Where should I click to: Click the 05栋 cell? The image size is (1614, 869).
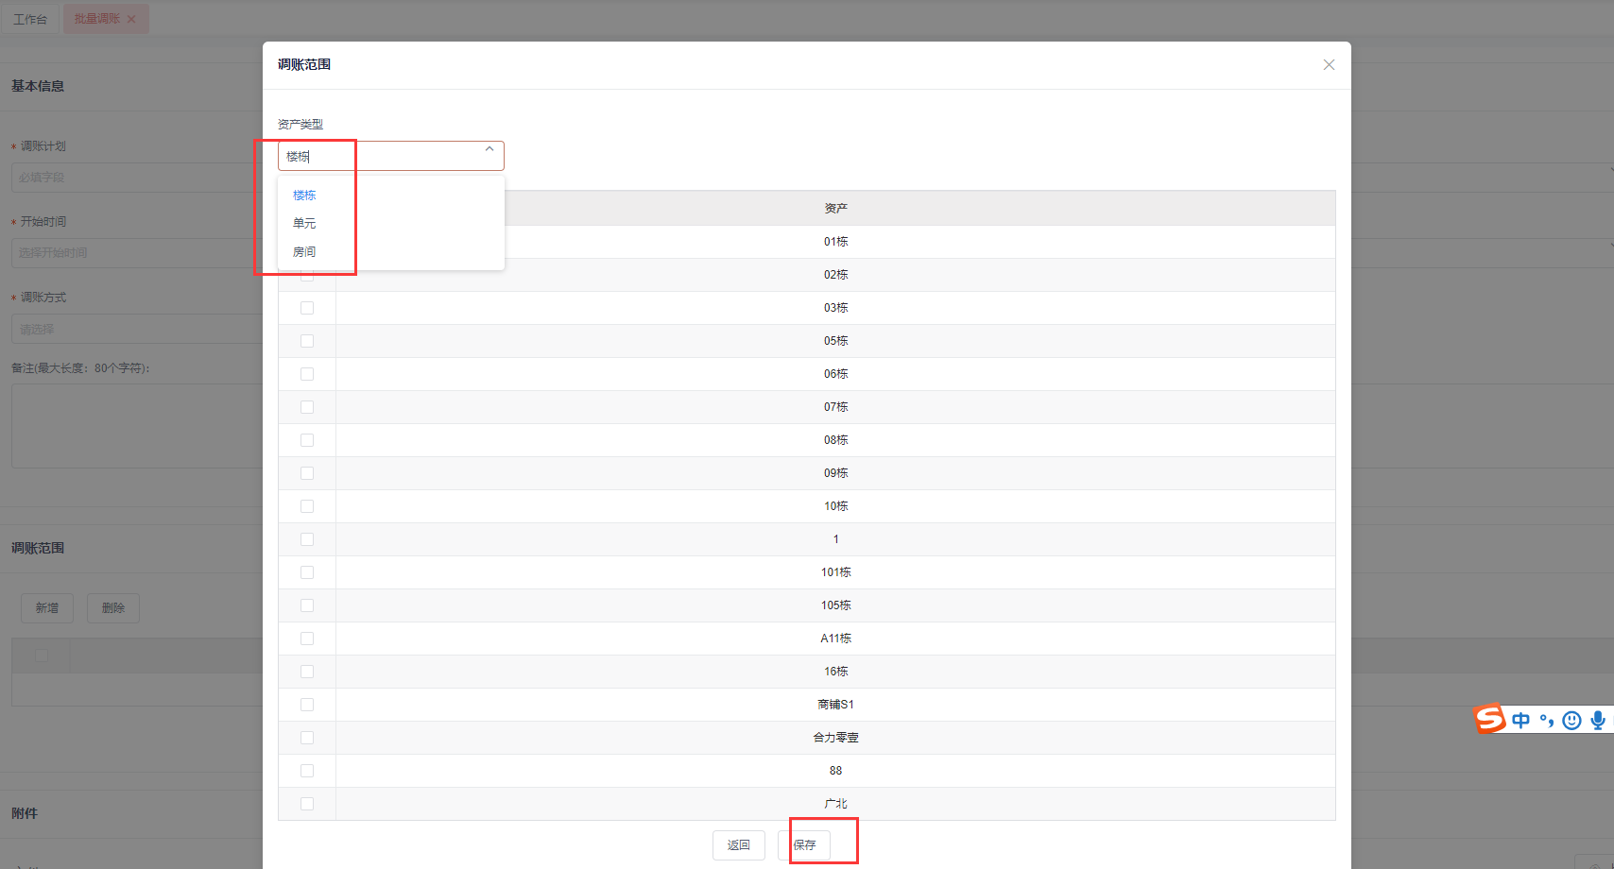pos(835,341)
